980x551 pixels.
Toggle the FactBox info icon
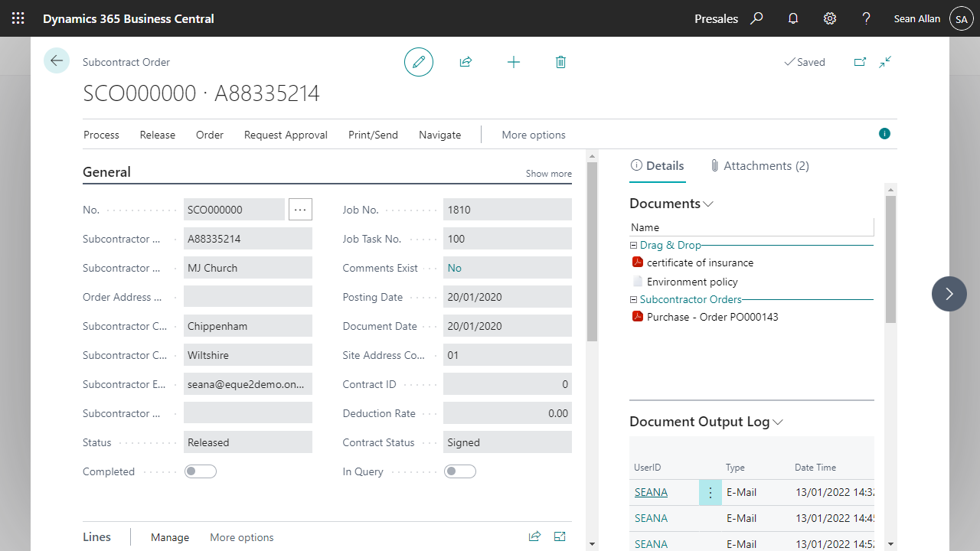[x=885, y=134]
